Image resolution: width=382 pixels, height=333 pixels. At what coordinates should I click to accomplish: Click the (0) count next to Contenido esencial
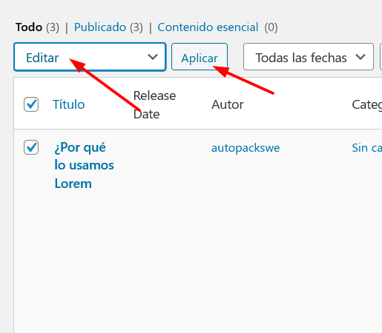click(271, 27)
